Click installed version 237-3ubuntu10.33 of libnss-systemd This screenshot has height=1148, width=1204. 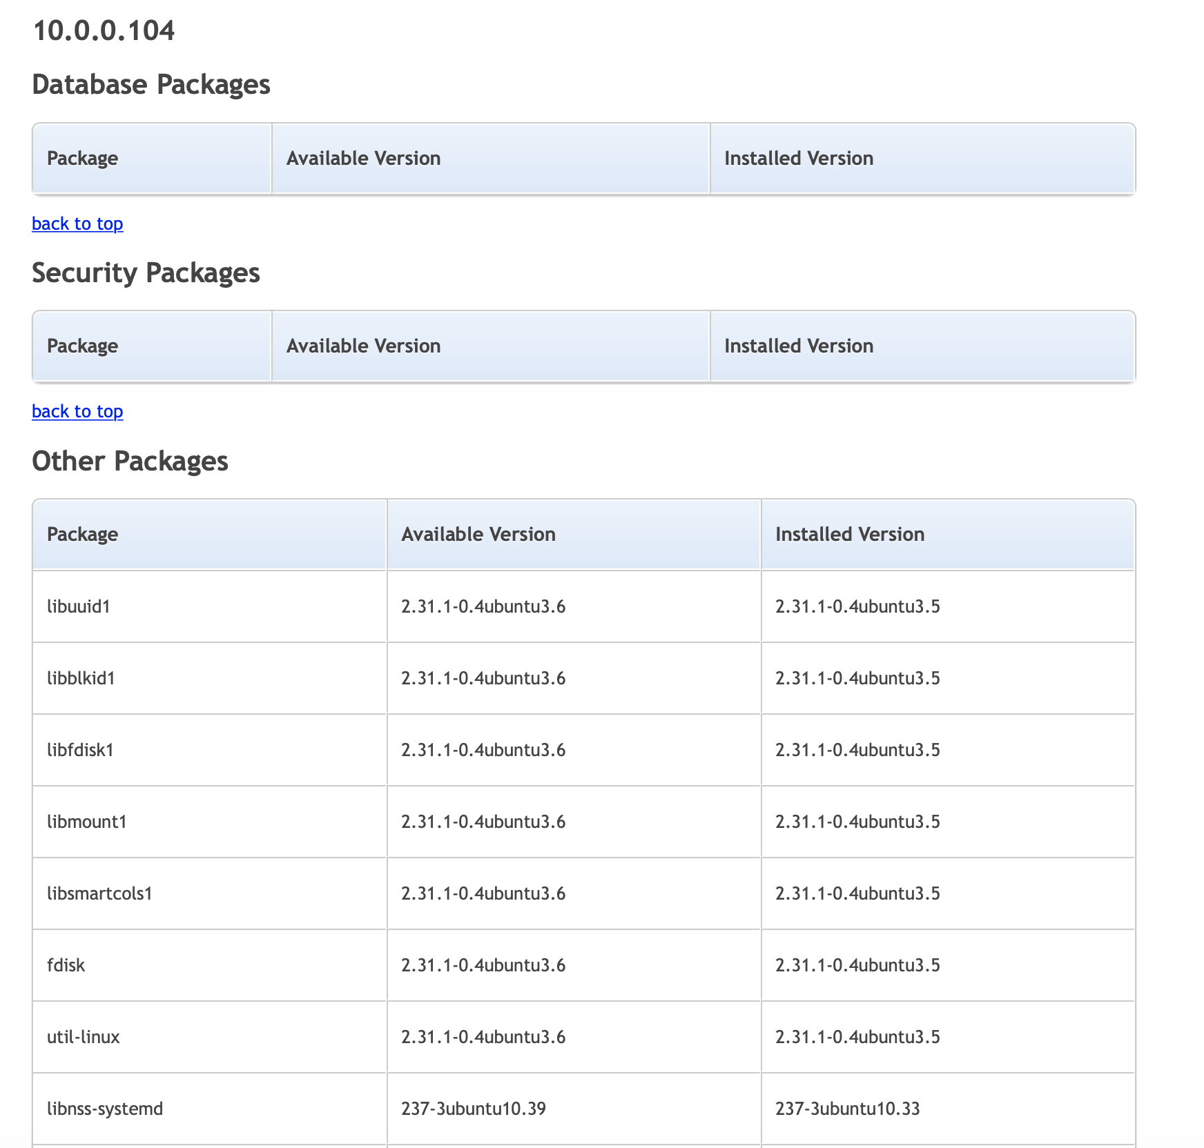click(x=948, y=1109)
